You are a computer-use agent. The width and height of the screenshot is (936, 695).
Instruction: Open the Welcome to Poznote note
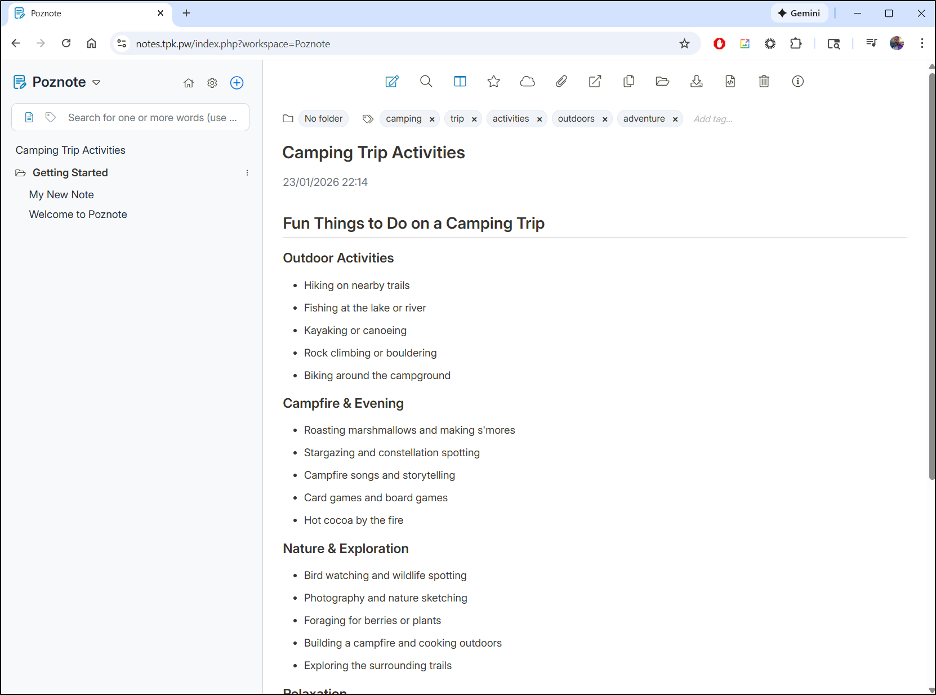(78, 215)
